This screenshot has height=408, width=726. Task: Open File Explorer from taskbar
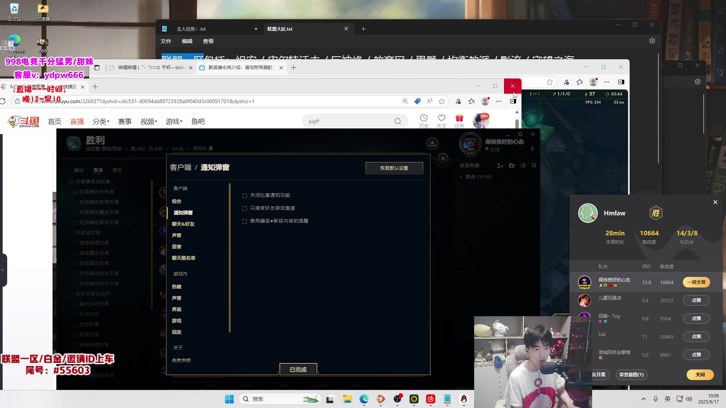coord(347,399)
